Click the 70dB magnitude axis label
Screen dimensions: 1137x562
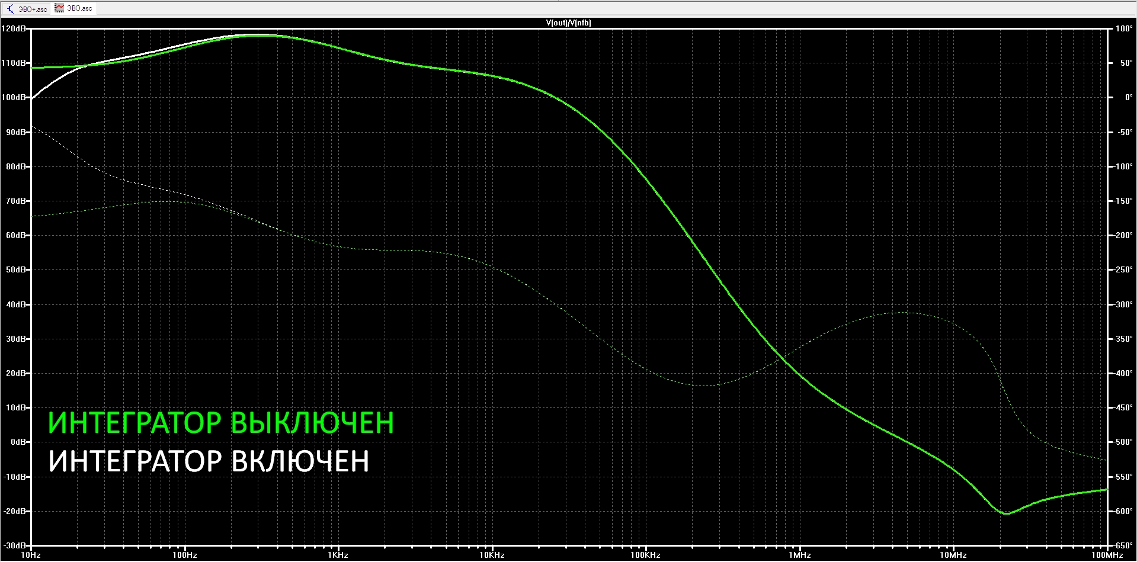pyautogui.click(x=15, y=201)
